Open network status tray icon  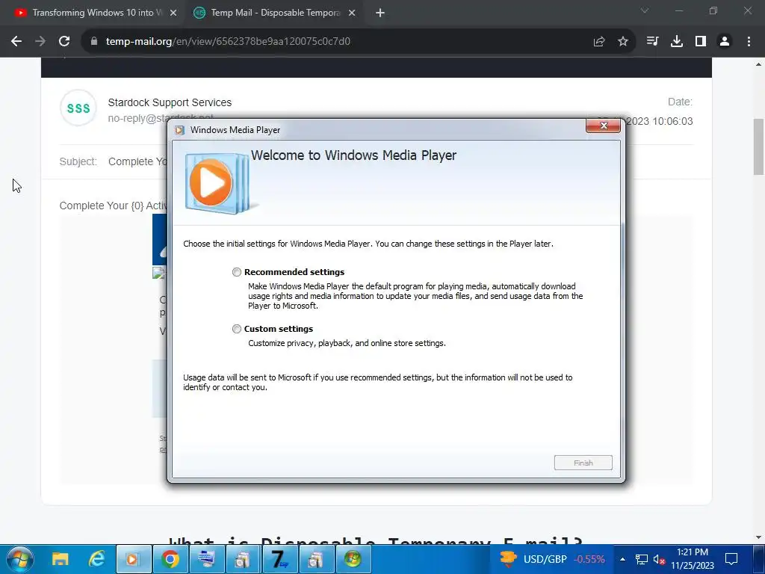point(642,559)
